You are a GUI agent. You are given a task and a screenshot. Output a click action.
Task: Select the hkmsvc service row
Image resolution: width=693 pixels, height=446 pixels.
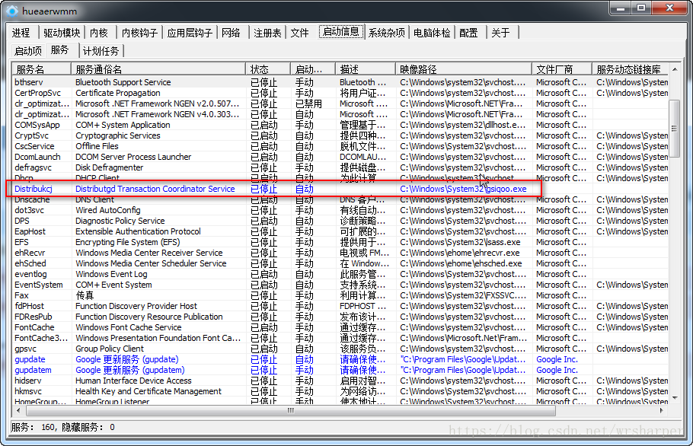(x=340, y=391)
